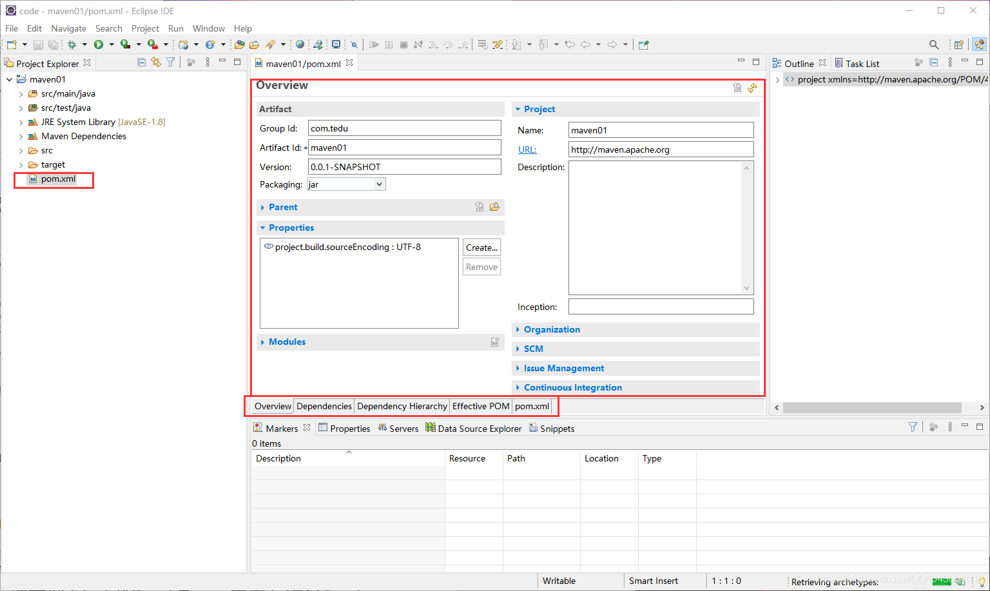Click the magnifier Quick Access search icon
This screenshot has height=591, width=990.
point(934,44)
